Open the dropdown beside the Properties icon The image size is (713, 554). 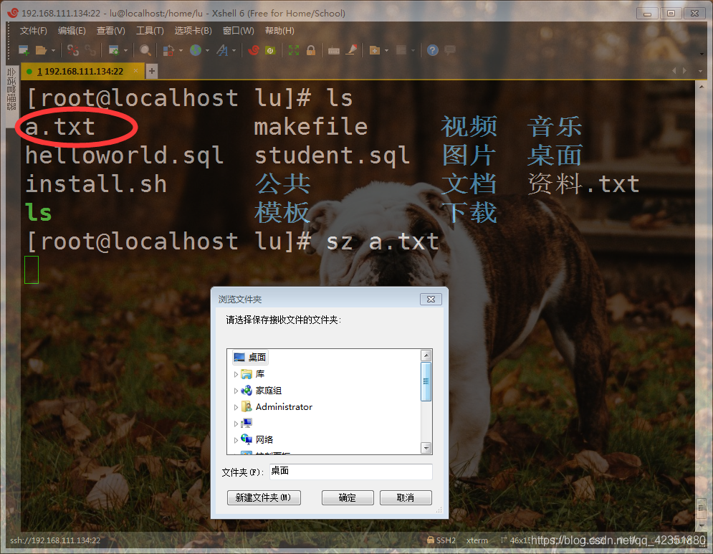(125, 50)
